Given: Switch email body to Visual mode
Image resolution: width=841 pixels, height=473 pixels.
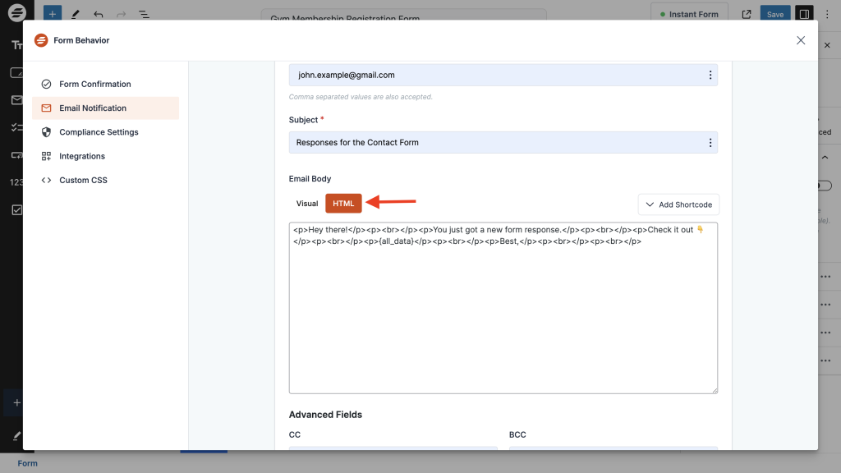Looking at the screenshot, I should [x=307, y=204].
